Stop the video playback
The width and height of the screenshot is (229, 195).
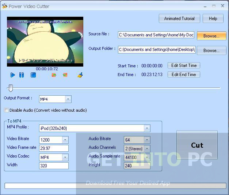point(33,75)
